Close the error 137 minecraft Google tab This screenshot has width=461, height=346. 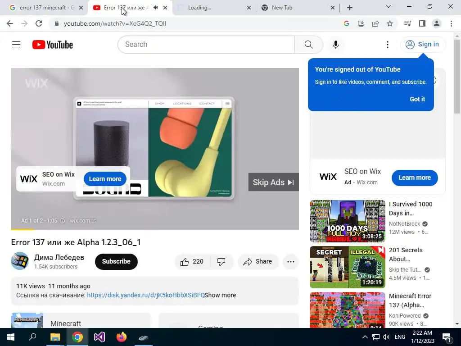coord(81,8)
